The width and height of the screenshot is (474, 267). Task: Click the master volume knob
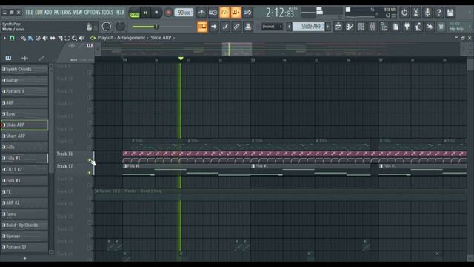[x=107, y=27]
